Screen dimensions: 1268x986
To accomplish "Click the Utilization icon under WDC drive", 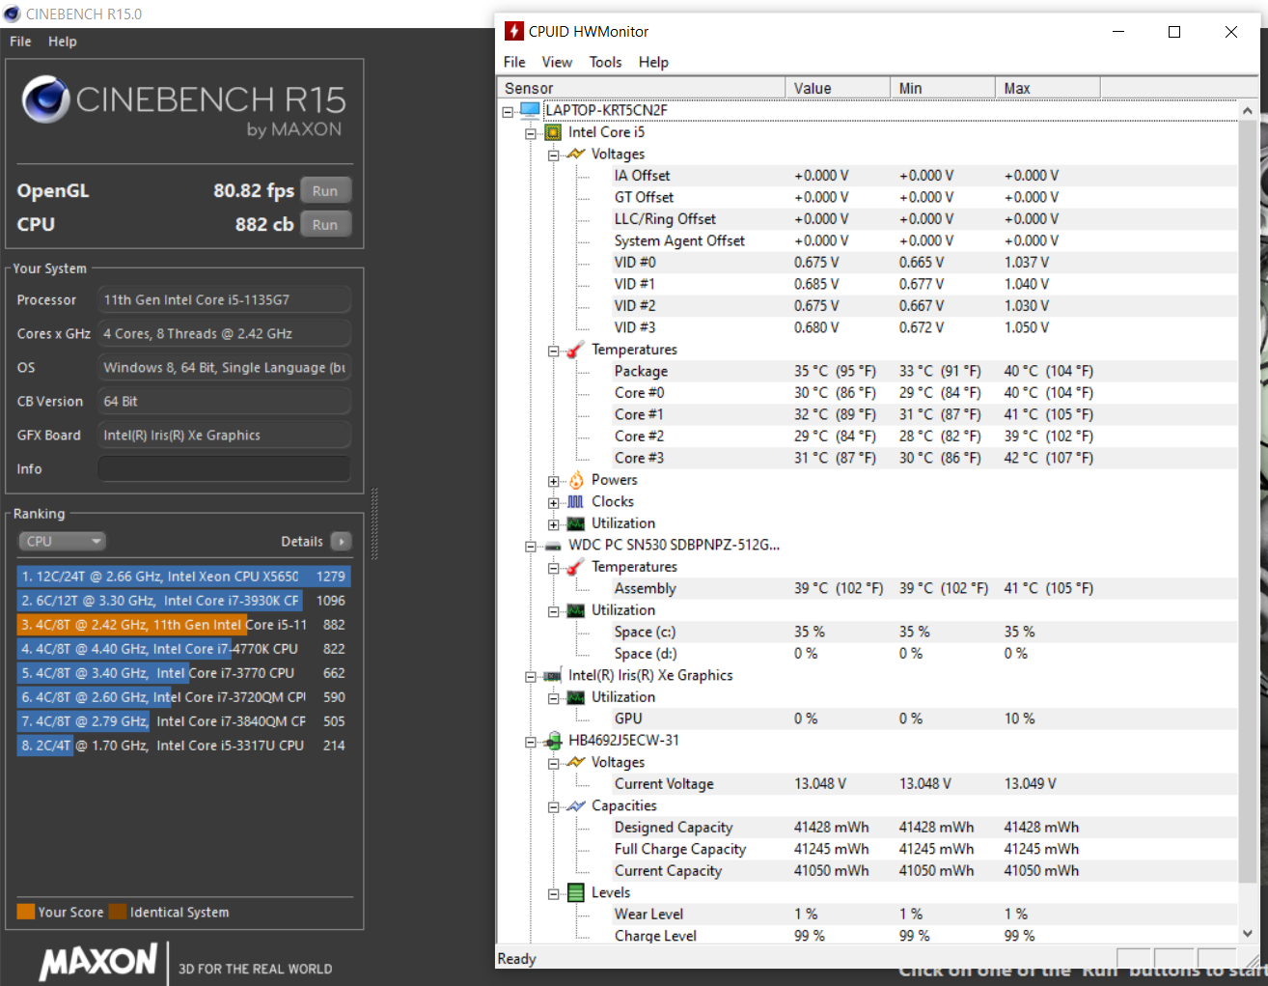I will click(x=576, y=610).
